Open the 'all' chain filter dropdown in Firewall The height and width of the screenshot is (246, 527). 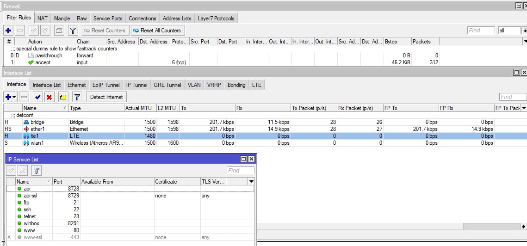[x=523, y=30]
